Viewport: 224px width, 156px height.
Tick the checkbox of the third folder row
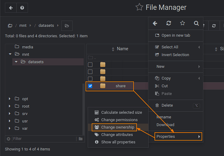click(x=90, y=79)
